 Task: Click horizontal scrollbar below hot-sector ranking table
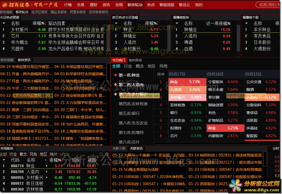(x=206, y=143)
